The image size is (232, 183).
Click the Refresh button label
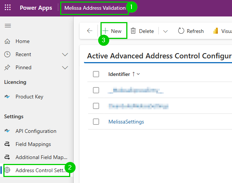195,31
